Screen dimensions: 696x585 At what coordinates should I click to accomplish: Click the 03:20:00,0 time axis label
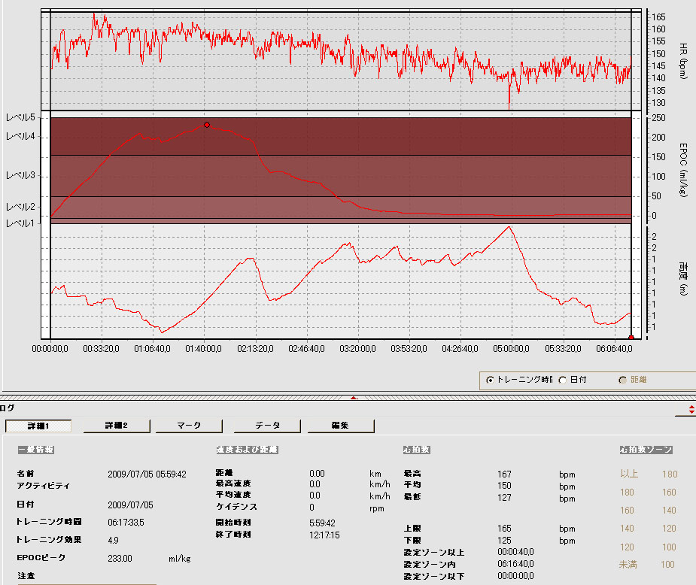pos(357,349)
